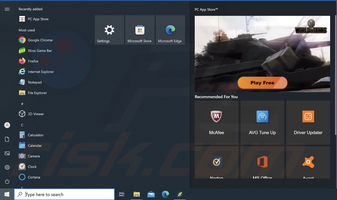Viewport: 337px width, 200px height.
Task: Open Task View from taskbar
Action: click(122, 194)
